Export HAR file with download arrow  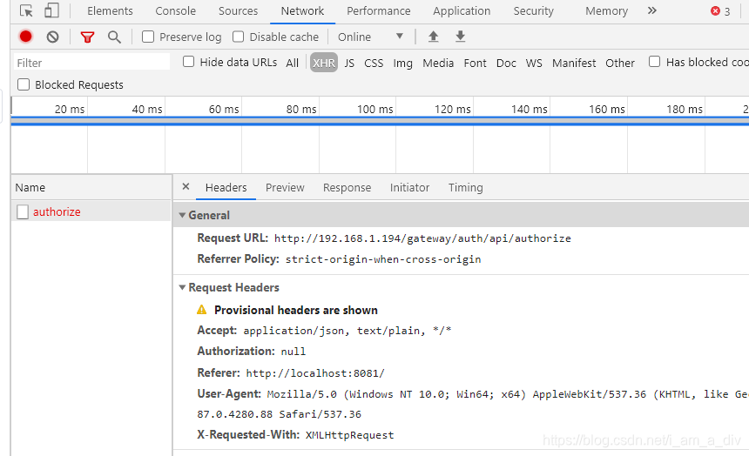tap(460, 37)
